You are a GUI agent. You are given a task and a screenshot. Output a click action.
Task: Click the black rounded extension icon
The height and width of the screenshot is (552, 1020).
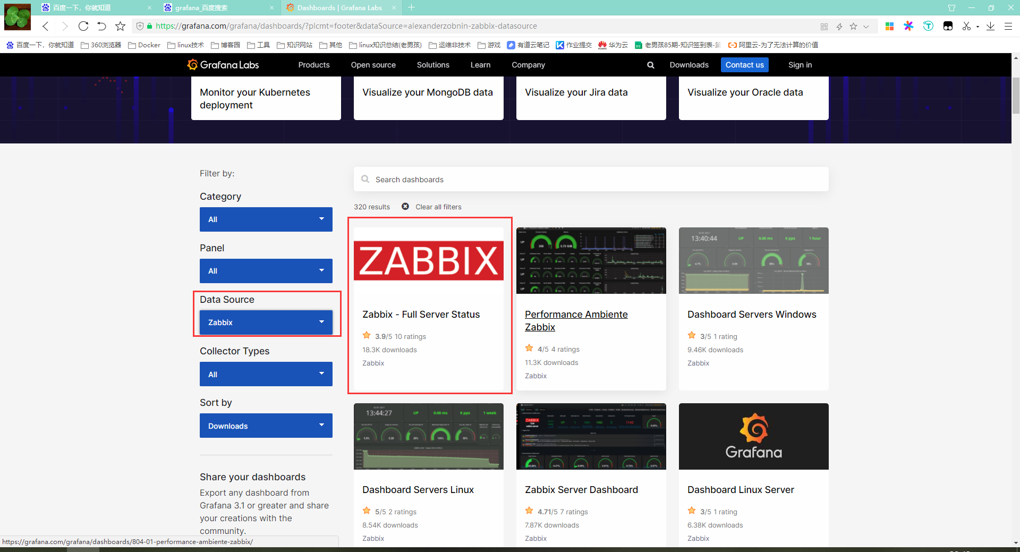[x=948, y=26]
